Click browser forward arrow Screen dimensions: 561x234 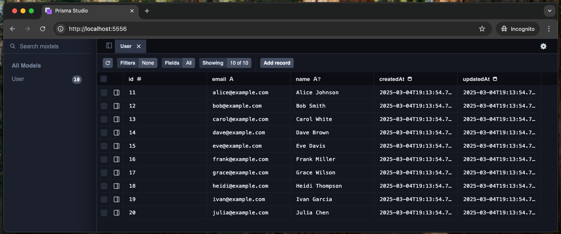tap(28, 29)
